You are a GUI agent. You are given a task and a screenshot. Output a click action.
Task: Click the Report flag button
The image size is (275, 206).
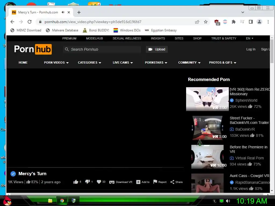coord(160,182)
